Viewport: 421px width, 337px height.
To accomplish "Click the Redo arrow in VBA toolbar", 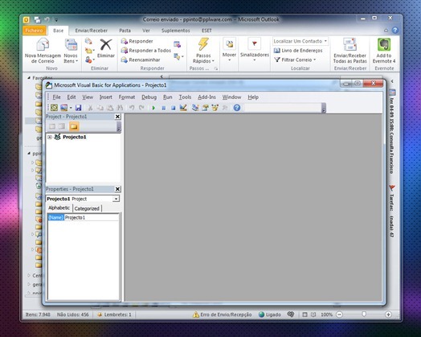I will [x=141, y=108].
